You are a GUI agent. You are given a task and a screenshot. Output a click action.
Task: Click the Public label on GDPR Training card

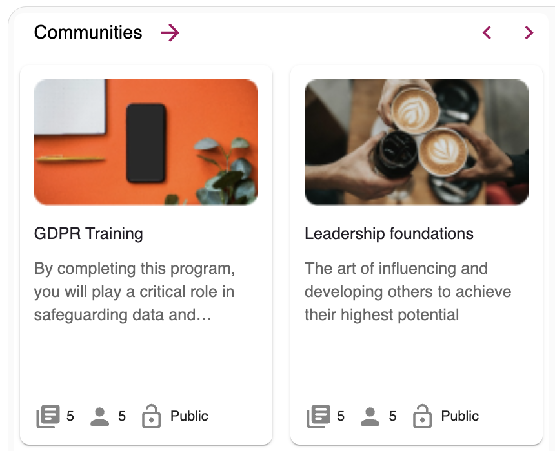click(x=189, y=416)
